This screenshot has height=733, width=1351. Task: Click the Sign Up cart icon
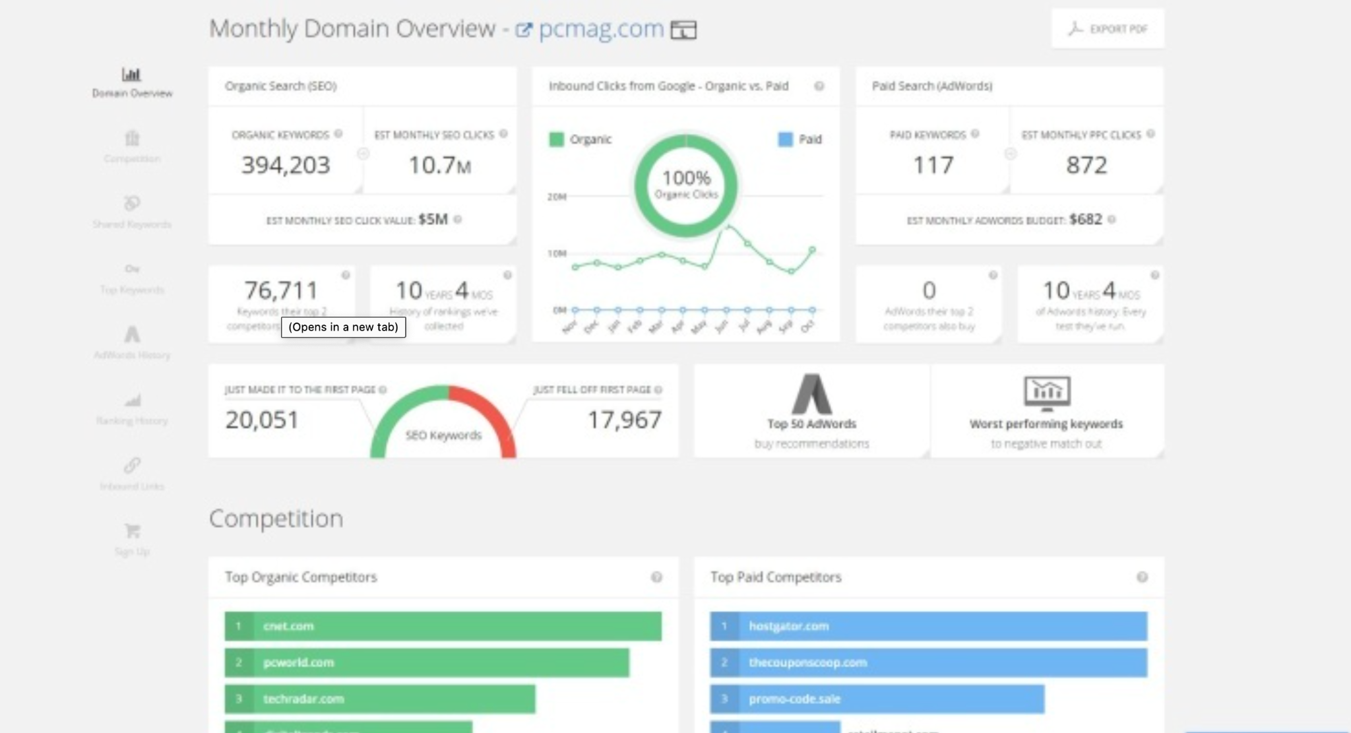[132, 531]
